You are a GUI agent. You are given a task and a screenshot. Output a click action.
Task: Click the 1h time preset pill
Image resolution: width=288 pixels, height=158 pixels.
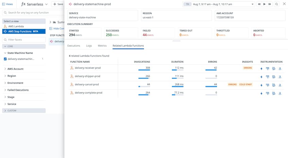point(187,4)
